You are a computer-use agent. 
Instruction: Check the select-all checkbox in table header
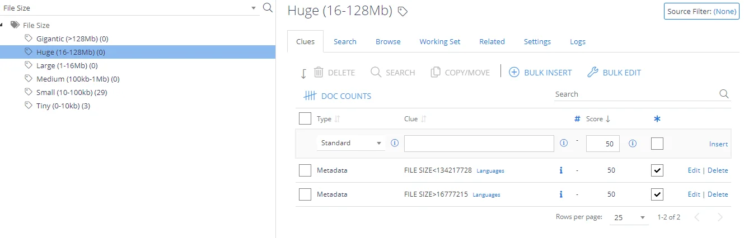[x=305, y=118]
